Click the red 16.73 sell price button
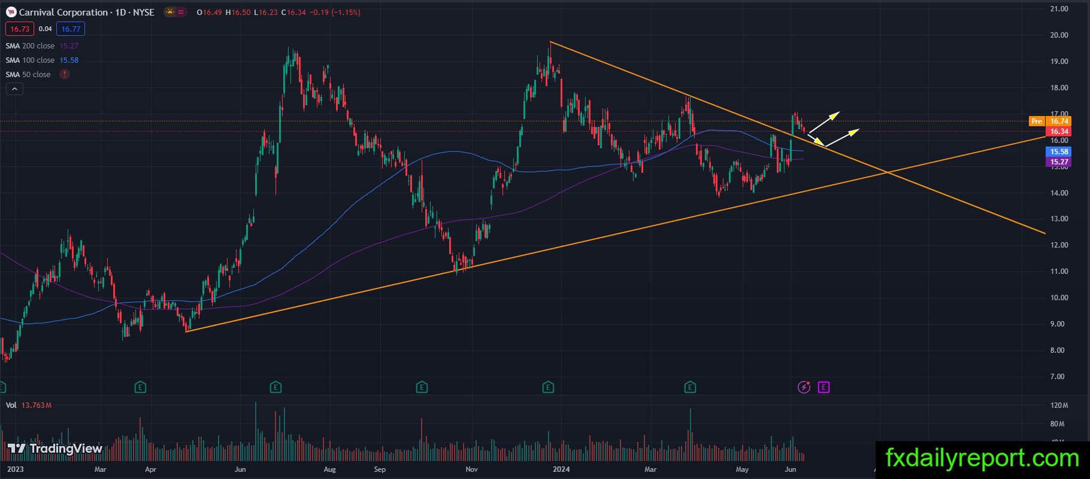Screen dimensions: 1090x479 20,29
